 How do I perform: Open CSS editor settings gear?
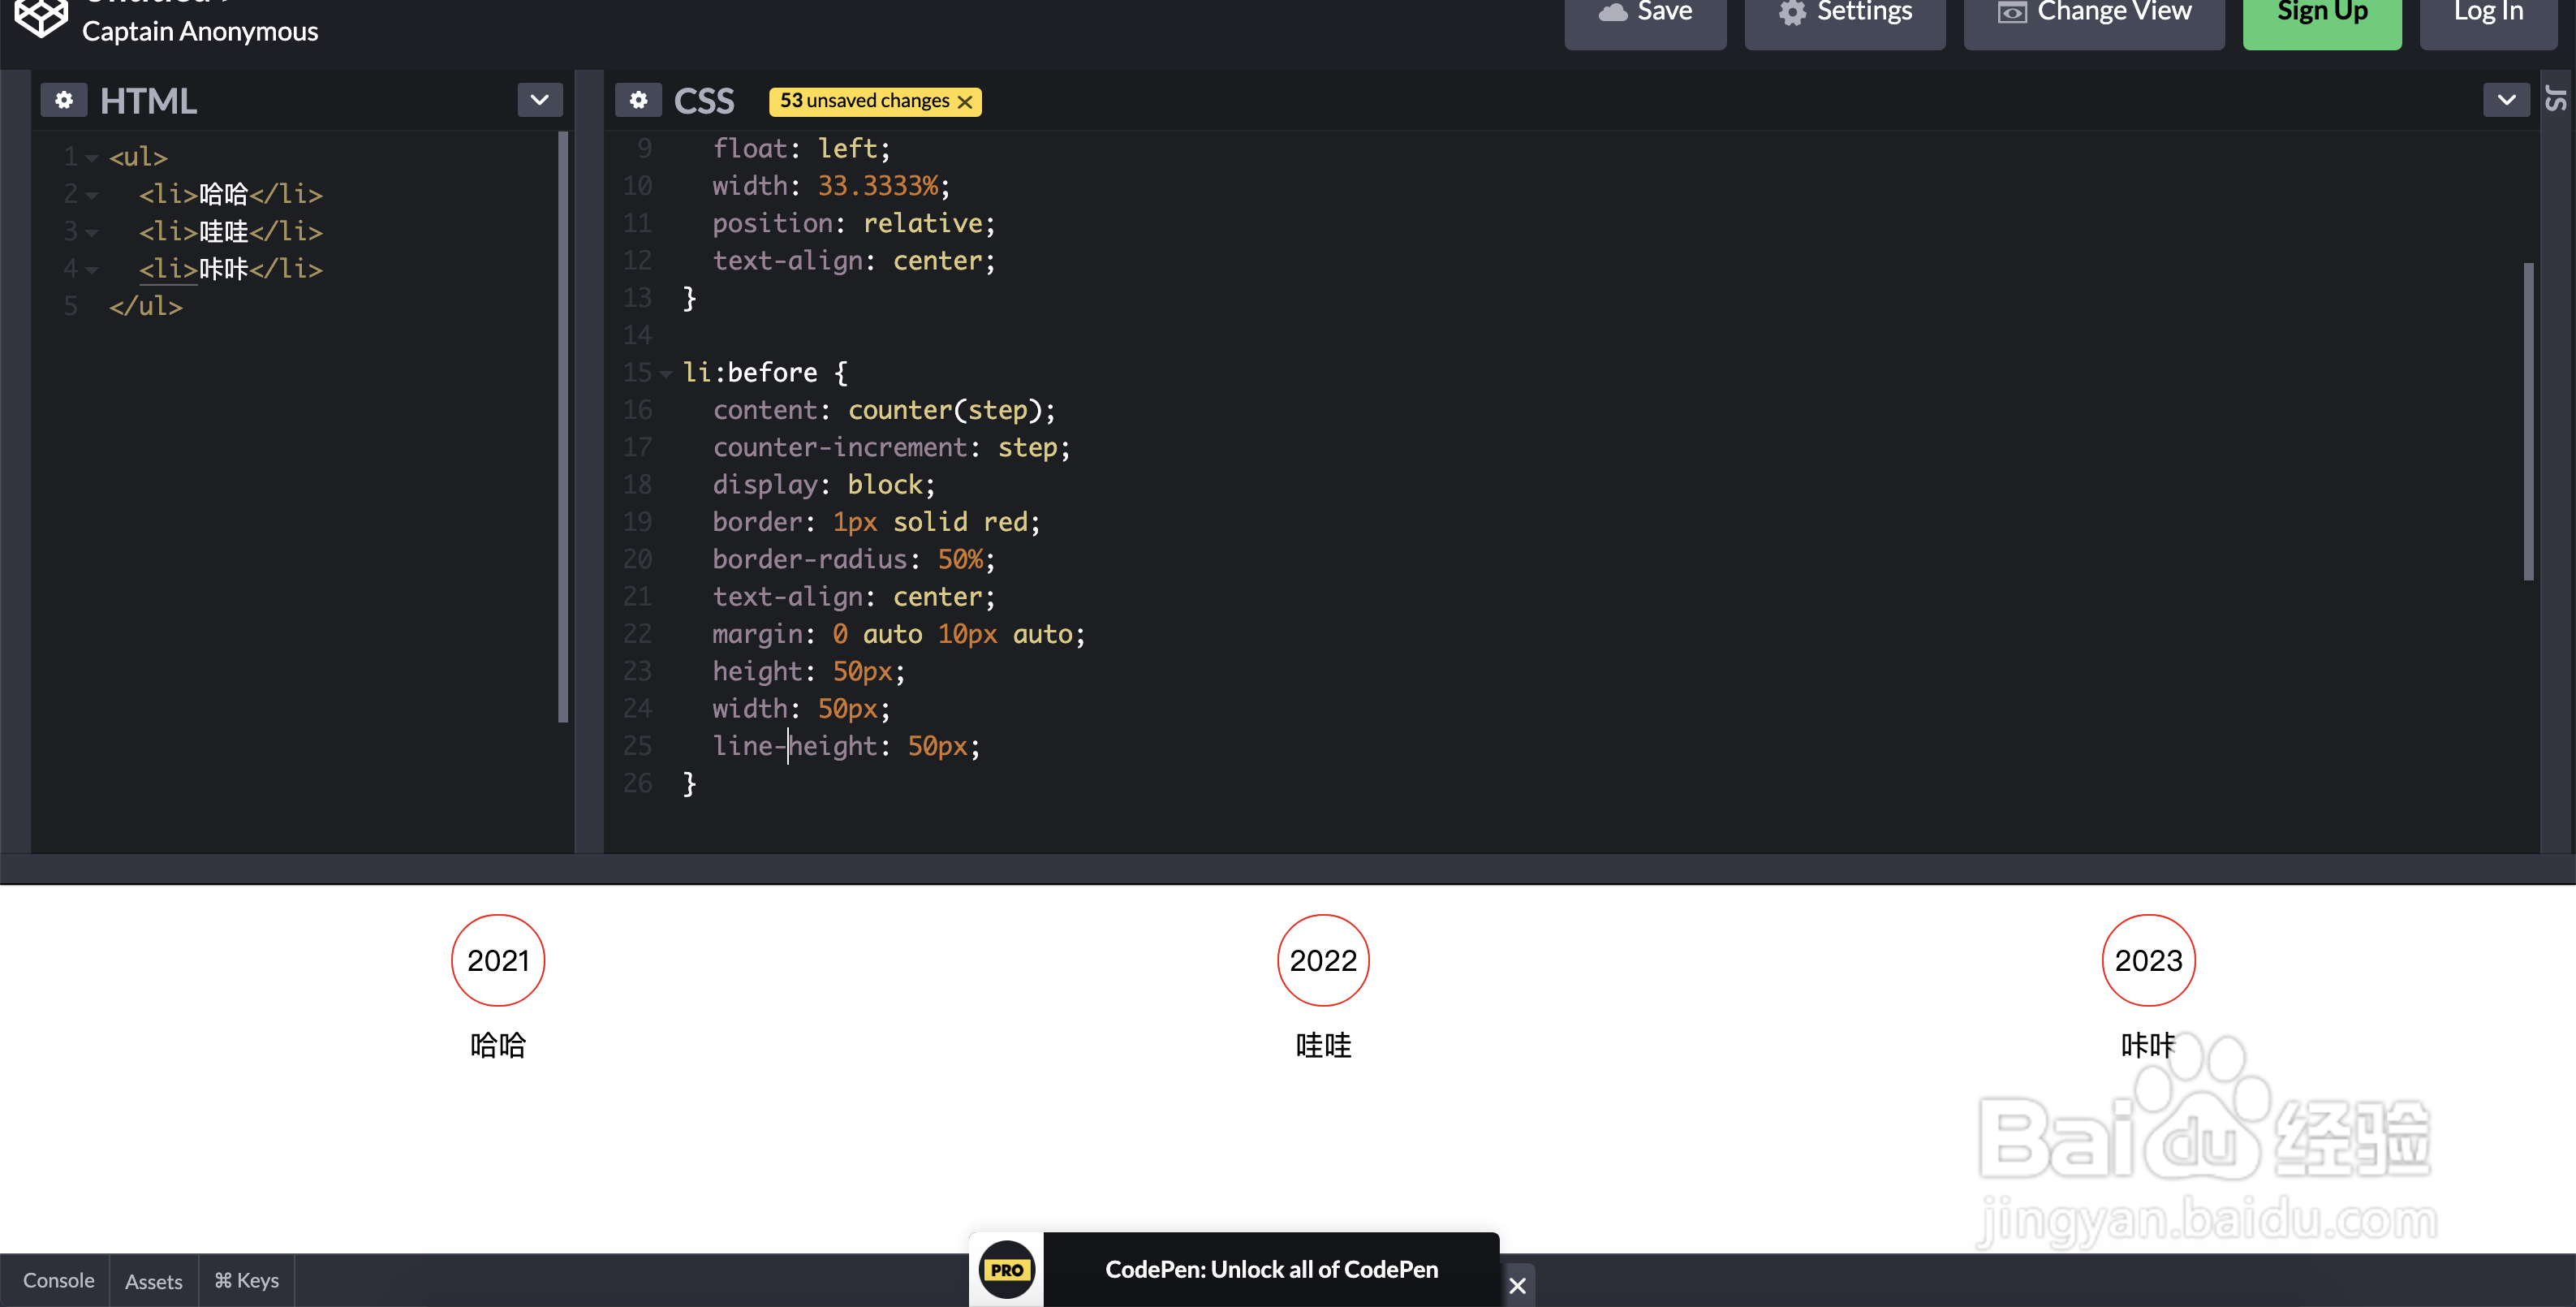638,101
